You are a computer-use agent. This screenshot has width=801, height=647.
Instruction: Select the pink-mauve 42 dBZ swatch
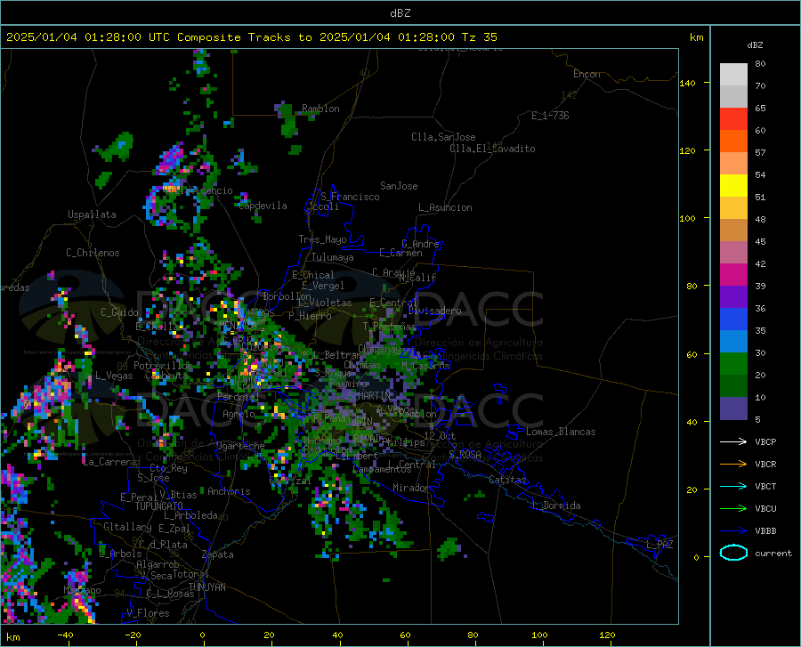[733, 252]
